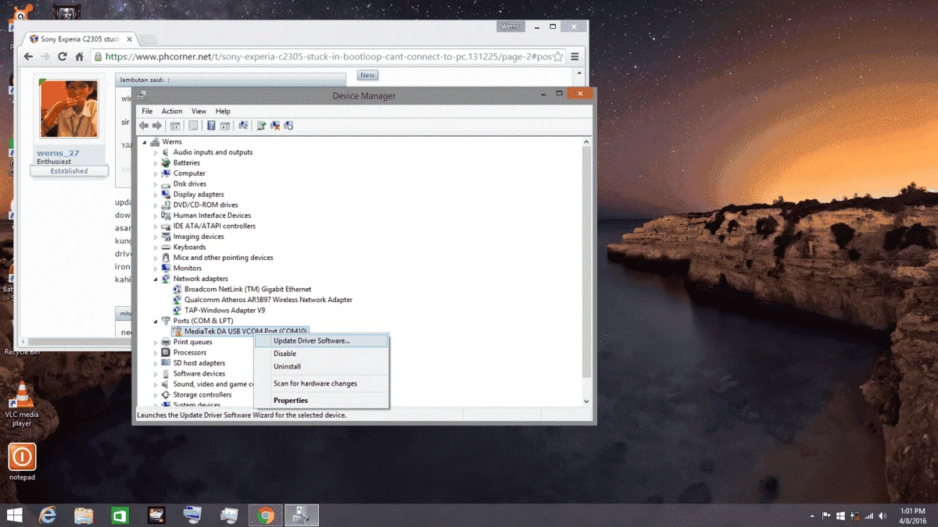Open Device Manager's View menu

coord(199,111)
